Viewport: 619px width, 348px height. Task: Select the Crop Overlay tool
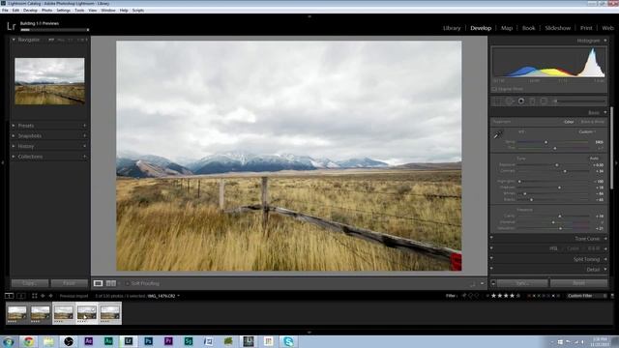pyautogui.click(x=497, y=101)
